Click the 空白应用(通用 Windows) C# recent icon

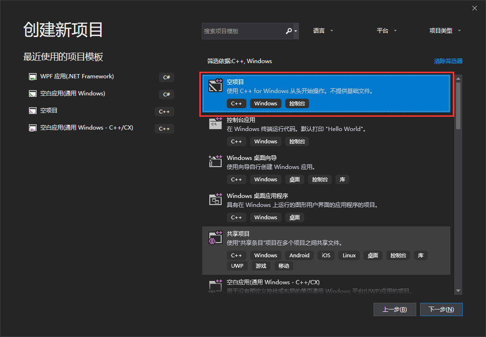click(x=33, y=94)
